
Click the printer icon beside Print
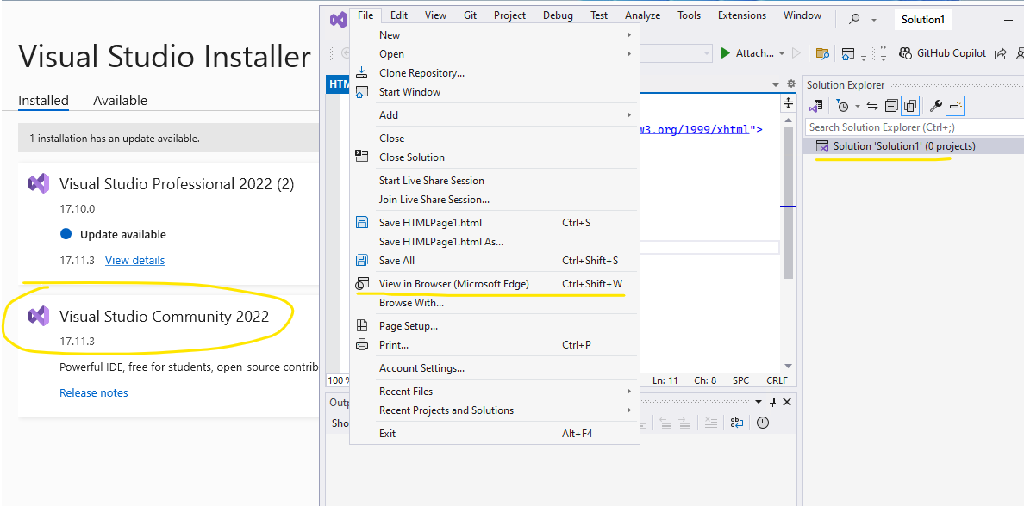362,344
